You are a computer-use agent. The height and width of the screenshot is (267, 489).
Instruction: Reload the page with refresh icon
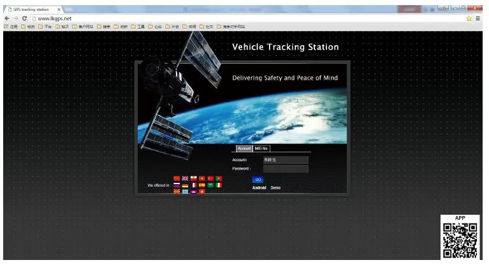pyautogui.click(x=24, y=18)
